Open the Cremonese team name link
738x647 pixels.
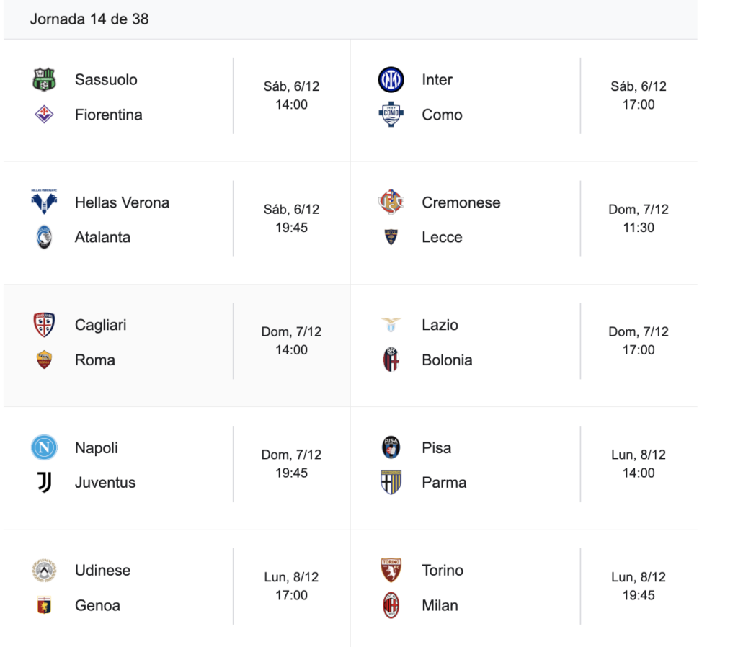point(461,202)
